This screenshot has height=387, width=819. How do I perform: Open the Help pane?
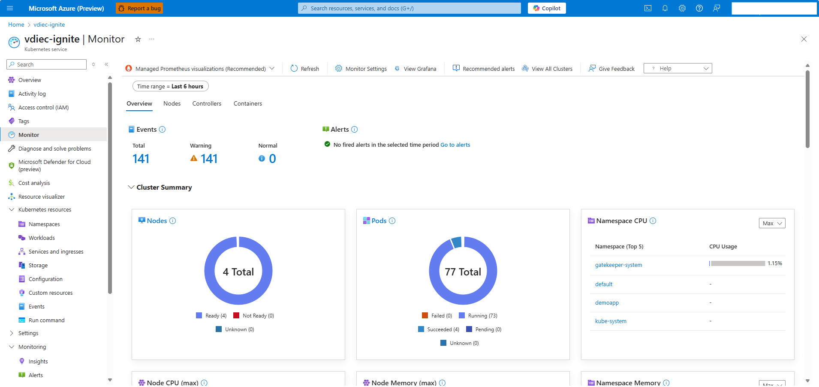(x=699, y=8)
